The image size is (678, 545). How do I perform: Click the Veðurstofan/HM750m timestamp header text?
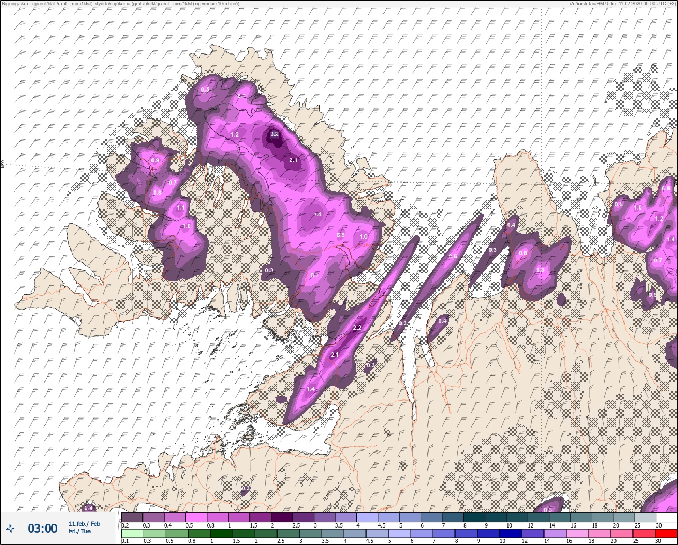point(622,4)
